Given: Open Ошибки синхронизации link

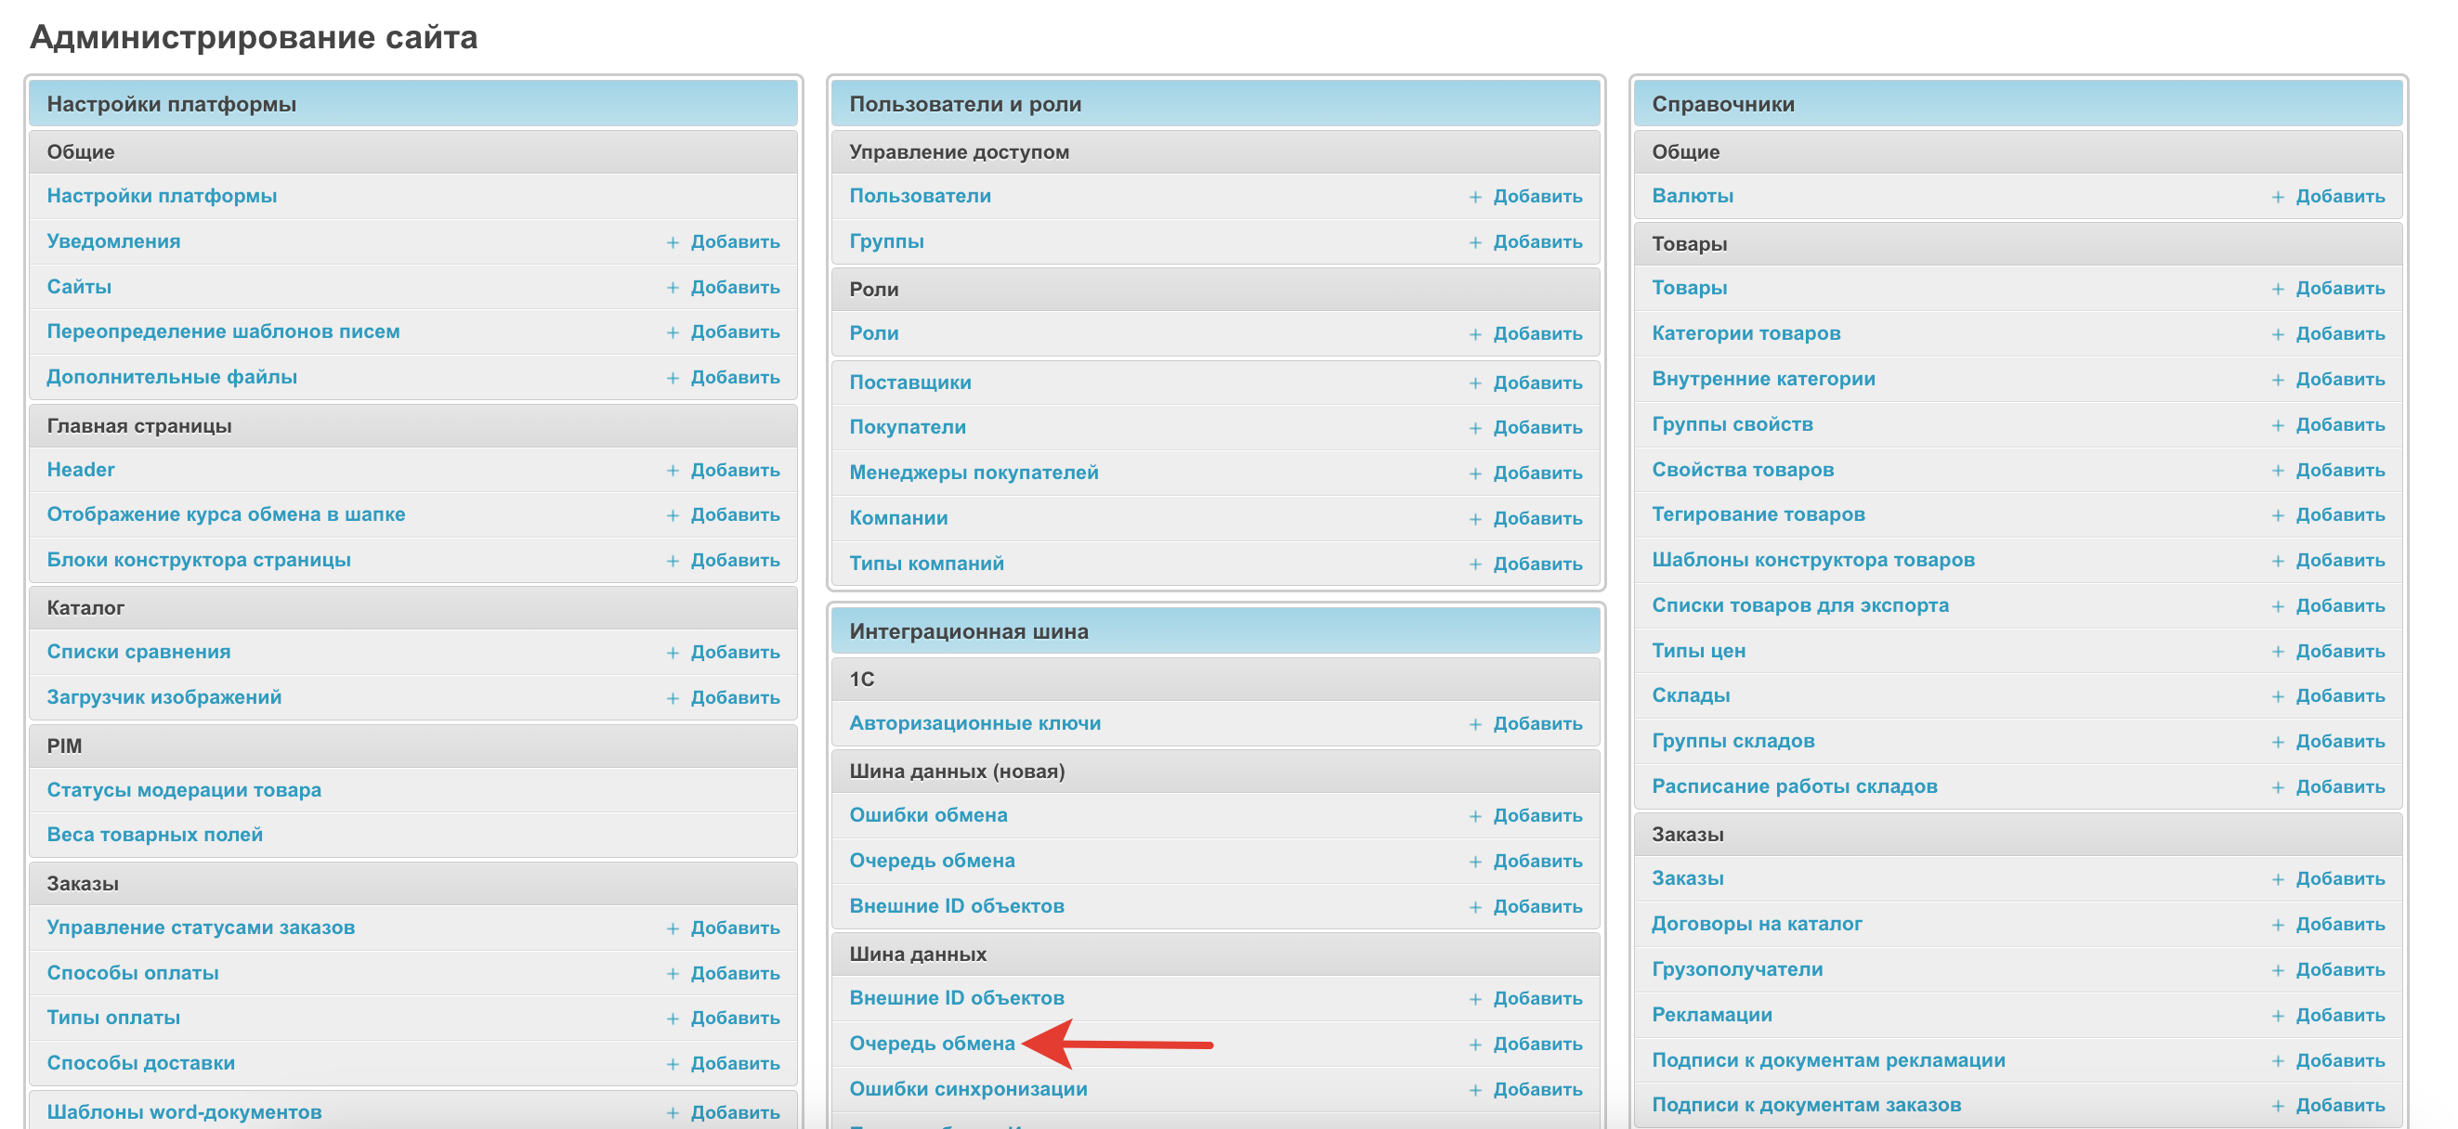Looking at the screenshot, I should click(968, 1089).
